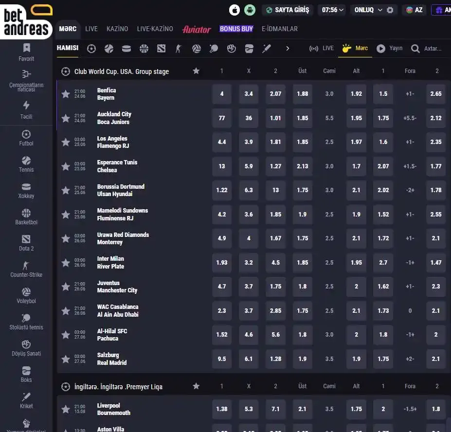Select the Counter-Strike icon in filter bar

[x=179, y=49]
